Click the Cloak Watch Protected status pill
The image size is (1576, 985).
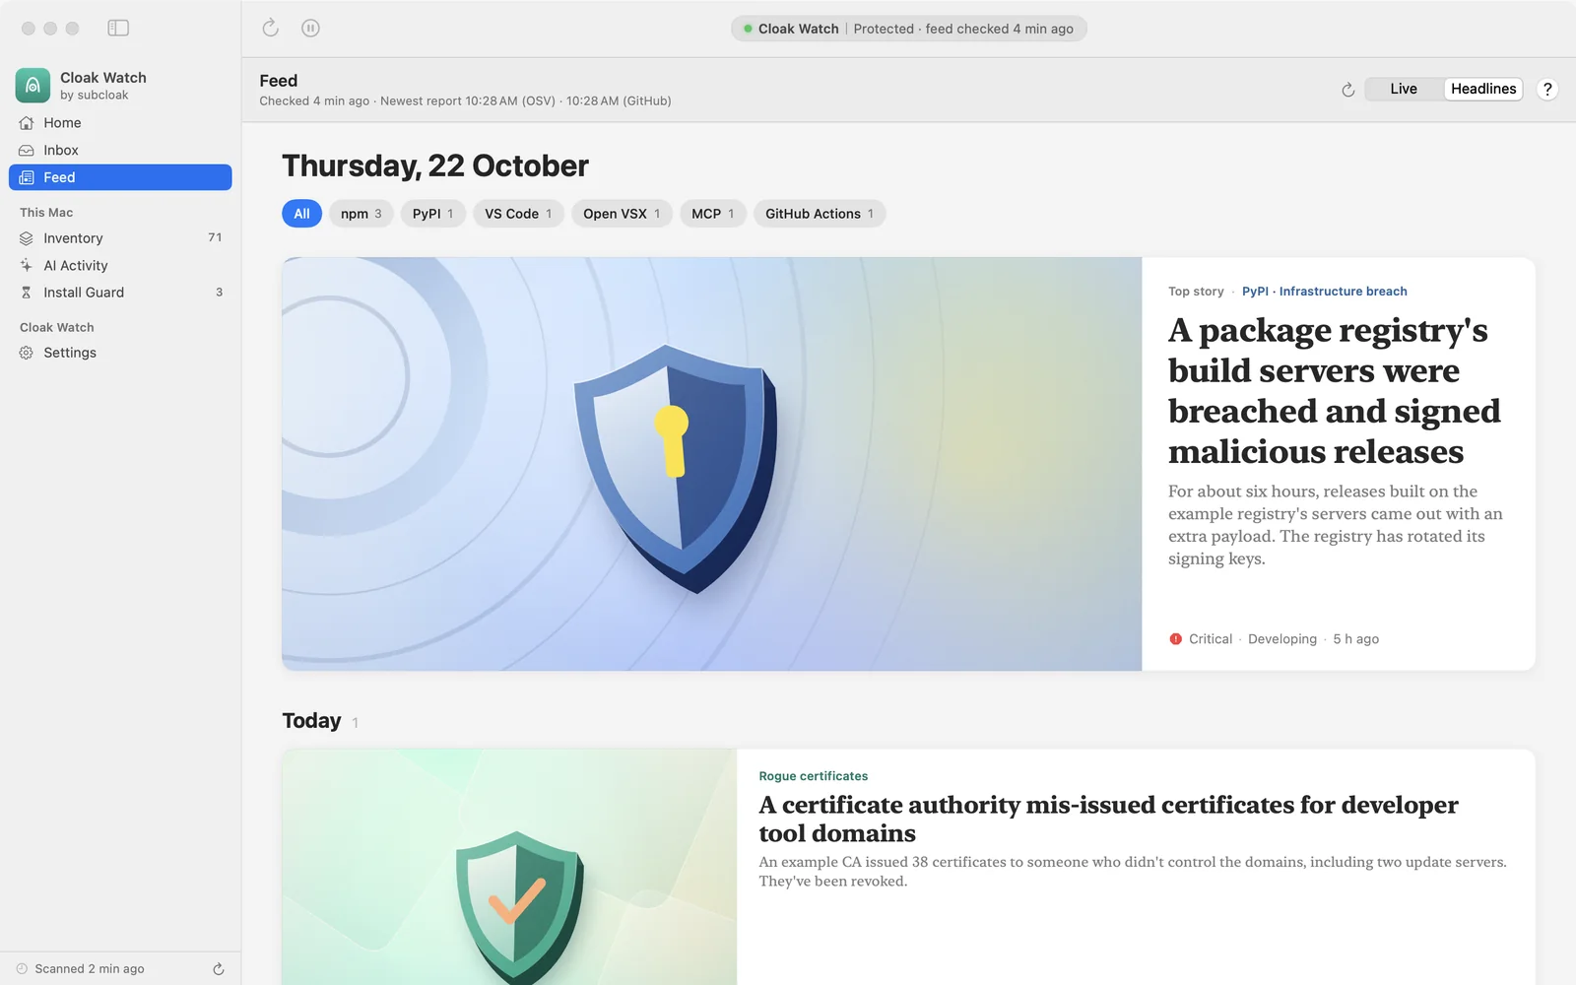908,29
